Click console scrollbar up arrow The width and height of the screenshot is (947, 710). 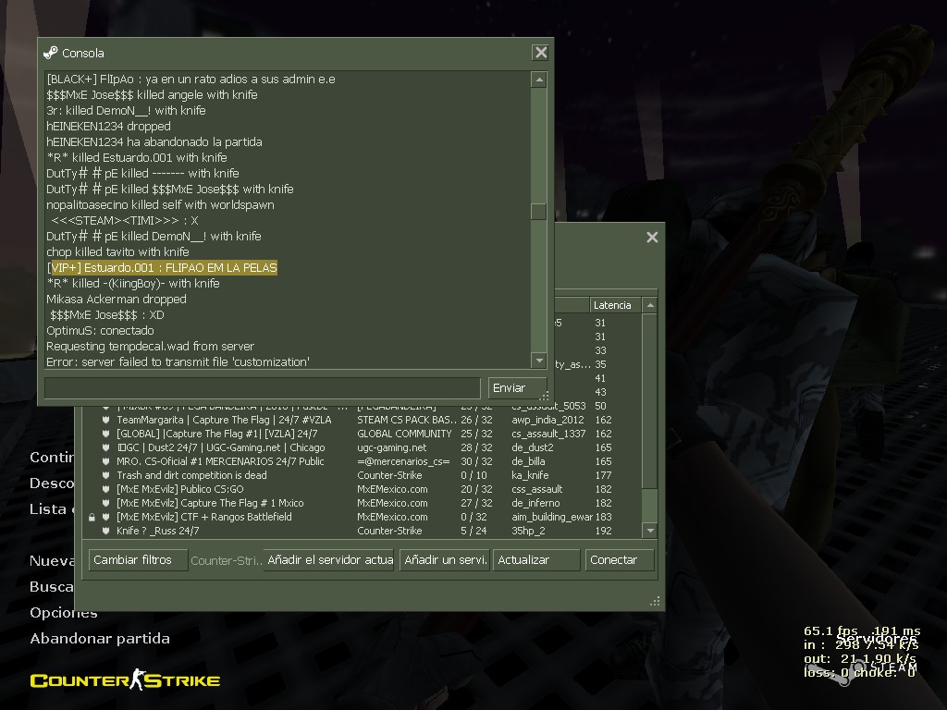tap(539, 80)
